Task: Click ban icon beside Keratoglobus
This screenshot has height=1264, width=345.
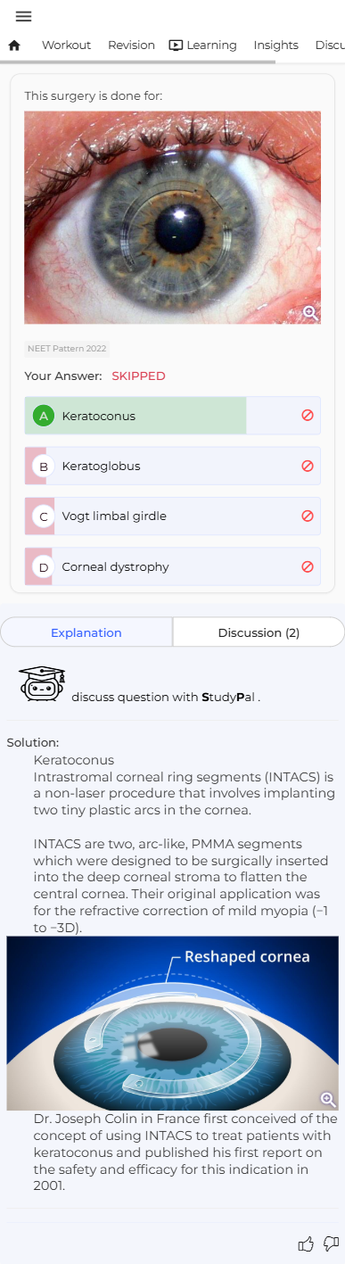Action: tap(308, 466)
